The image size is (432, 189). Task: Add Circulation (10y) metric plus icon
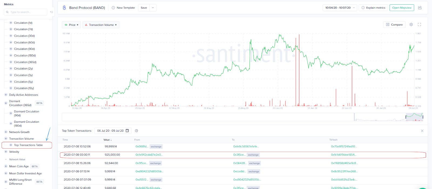pos(11,88)
